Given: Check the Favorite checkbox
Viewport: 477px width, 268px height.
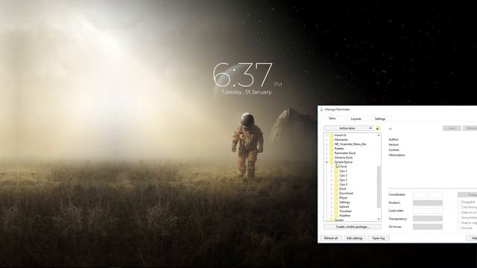Looking at the screenshot, I should tap(459, 228).
